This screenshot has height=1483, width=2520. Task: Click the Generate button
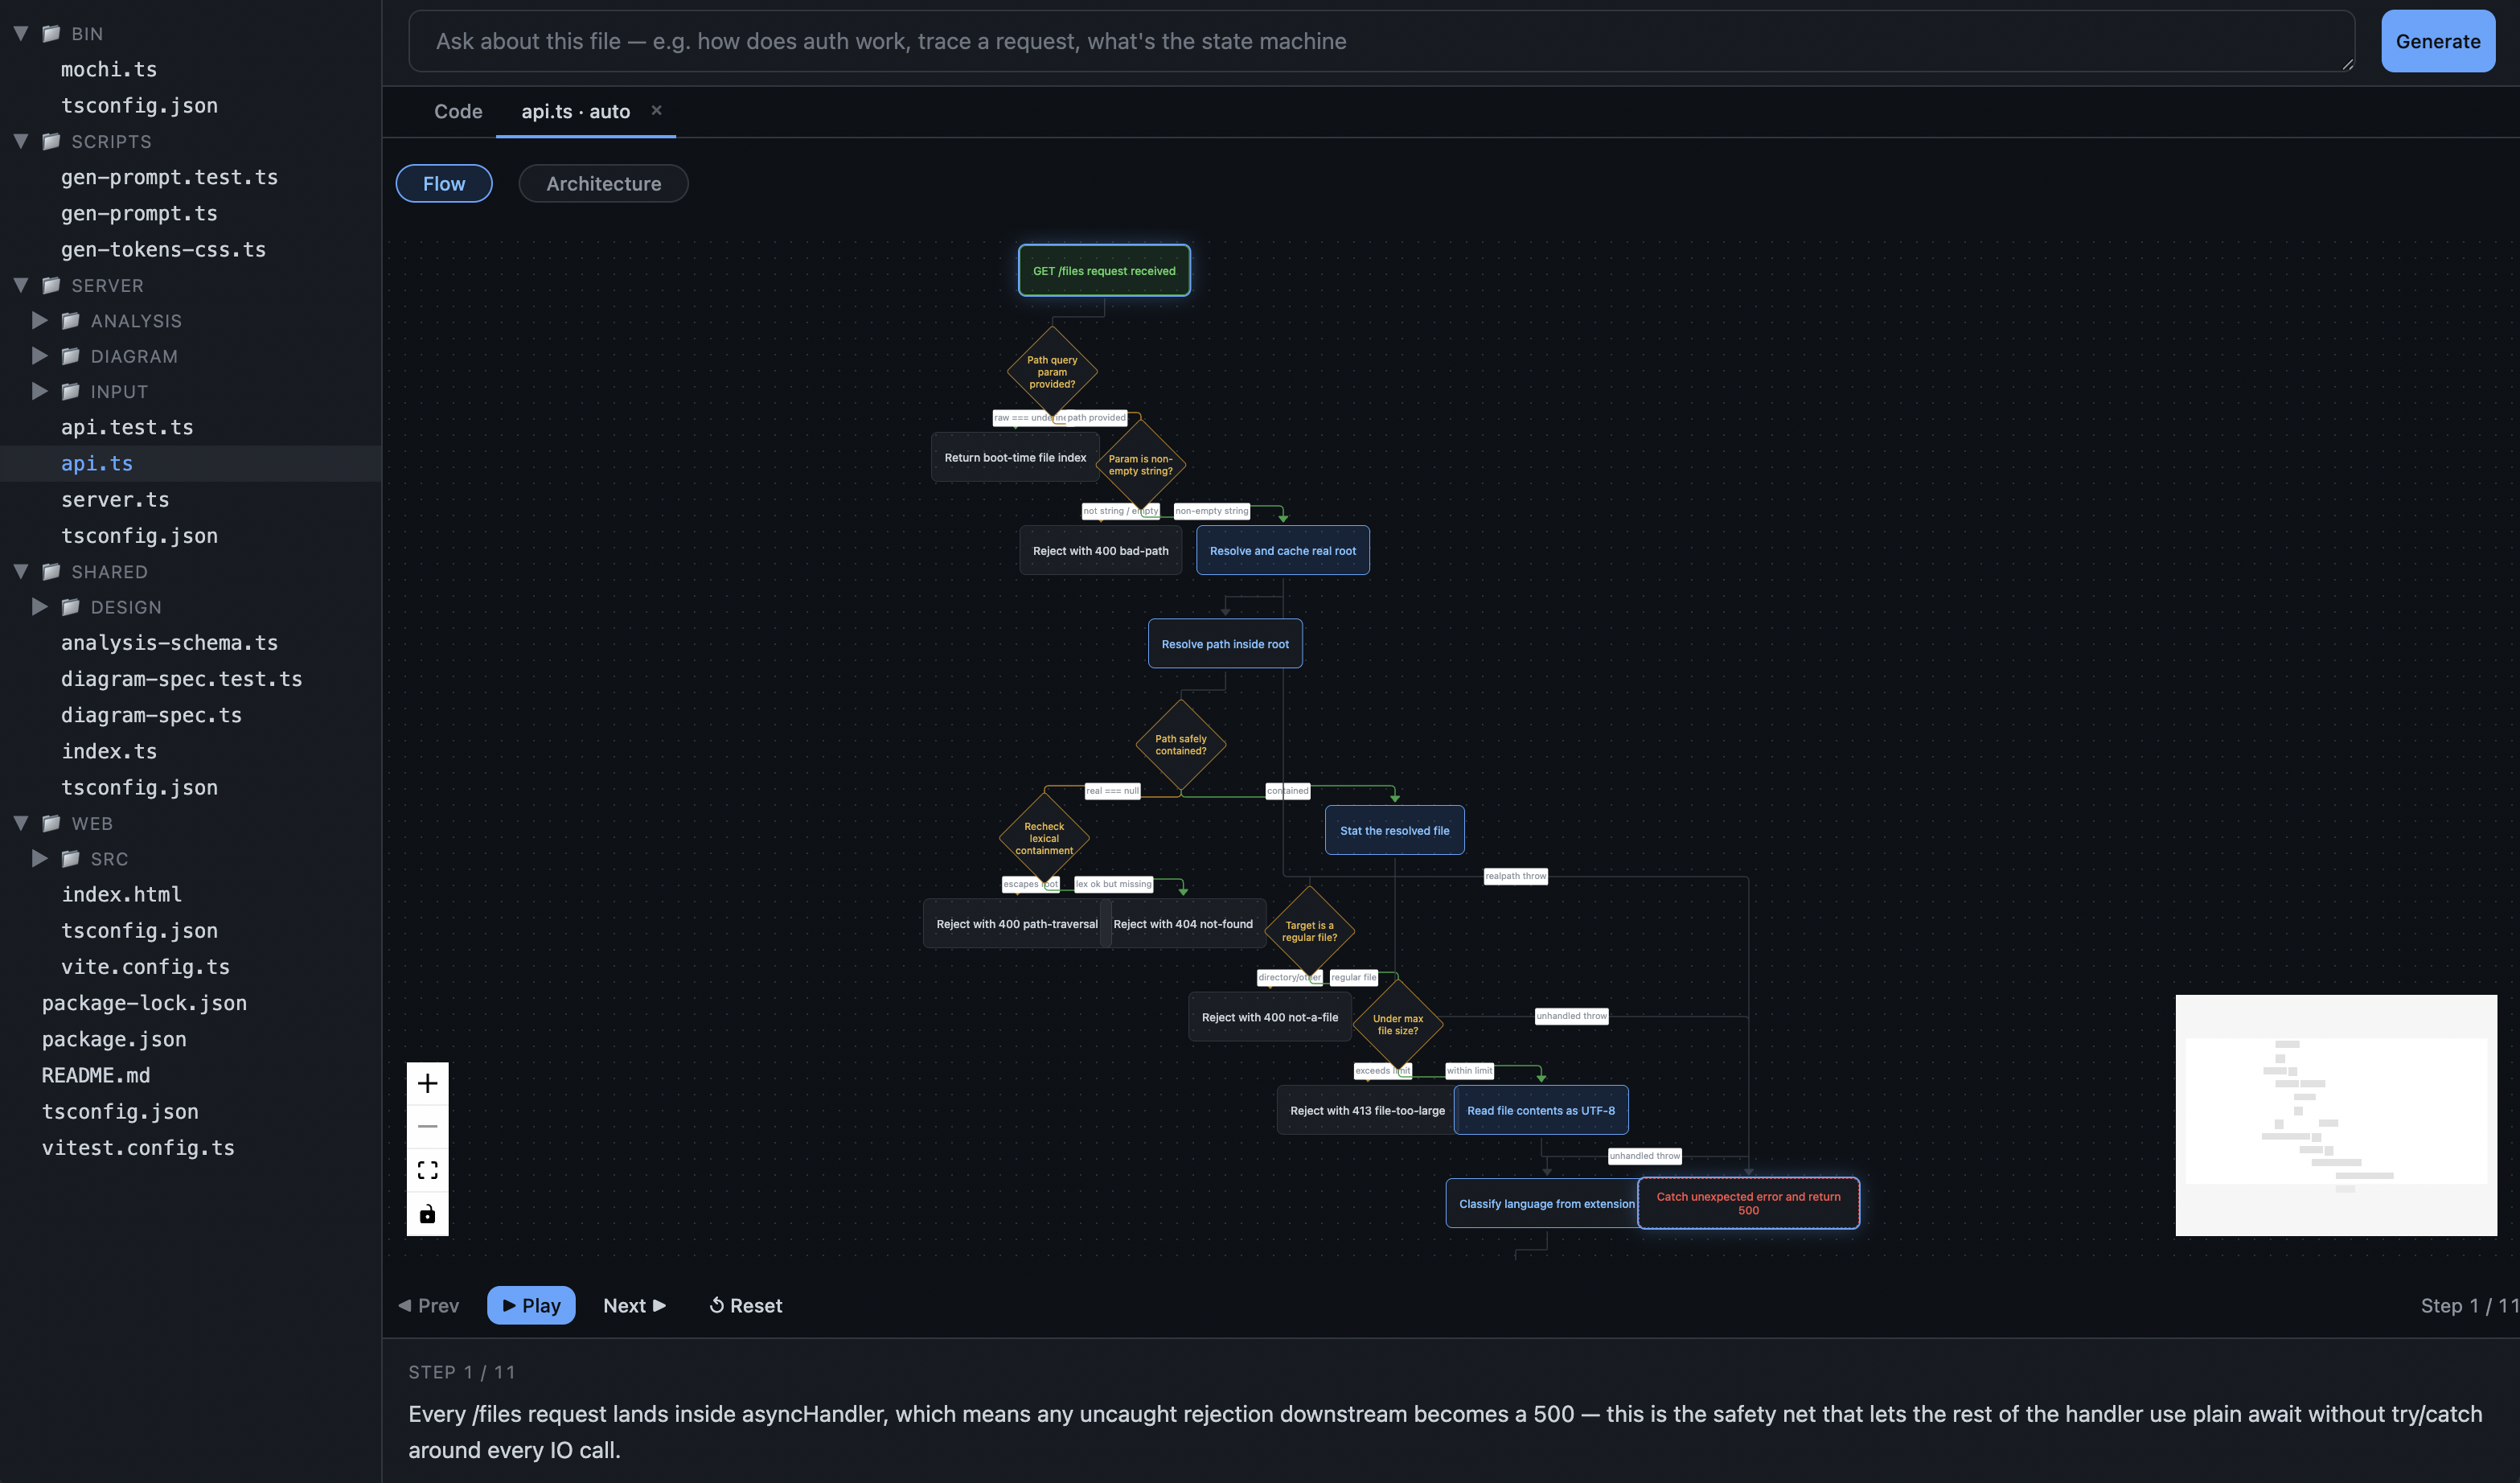click(2438, 41)
